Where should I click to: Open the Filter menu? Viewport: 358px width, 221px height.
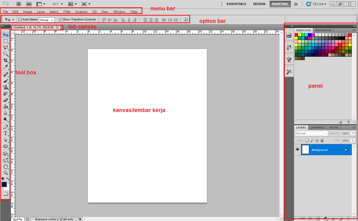pos(67,12)
